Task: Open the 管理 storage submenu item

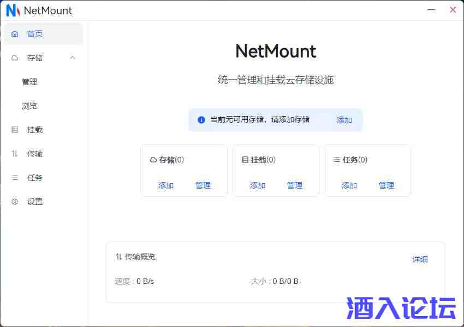Action: coord(44,82)
